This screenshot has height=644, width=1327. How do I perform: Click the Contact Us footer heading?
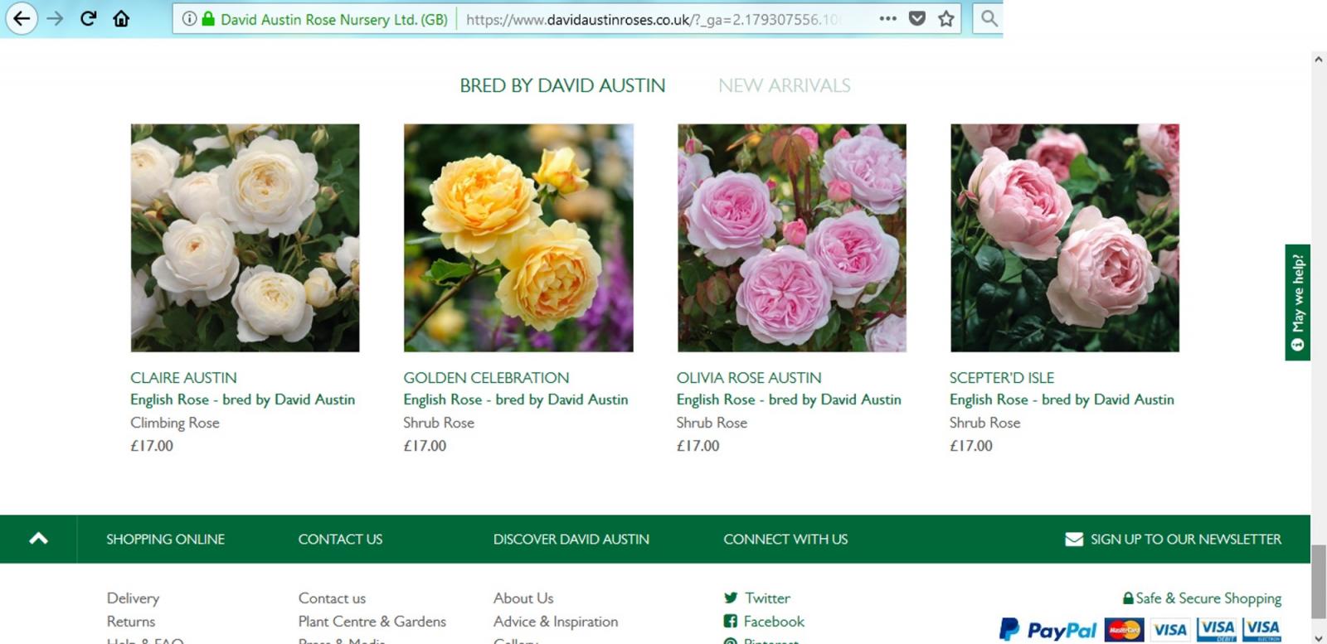pyautogui.click(x=340, y=540)
